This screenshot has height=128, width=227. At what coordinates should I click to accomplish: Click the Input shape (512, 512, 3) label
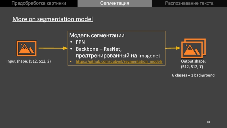29,61
